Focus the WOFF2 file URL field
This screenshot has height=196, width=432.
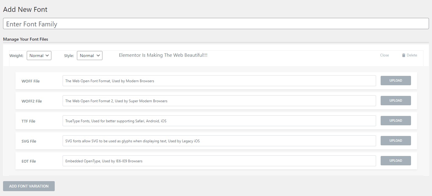(x=219, y=101)
